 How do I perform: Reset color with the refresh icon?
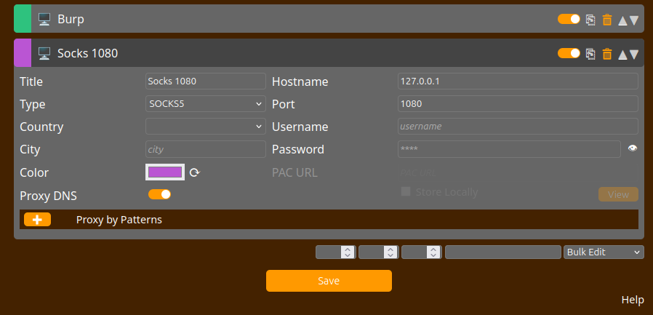(194, 172)
